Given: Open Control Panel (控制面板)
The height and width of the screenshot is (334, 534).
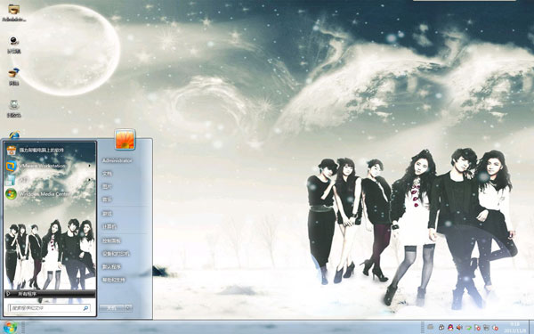Looking at the screenshot, I should [111, 240].
